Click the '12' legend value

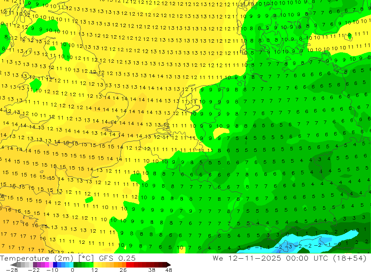95,270
